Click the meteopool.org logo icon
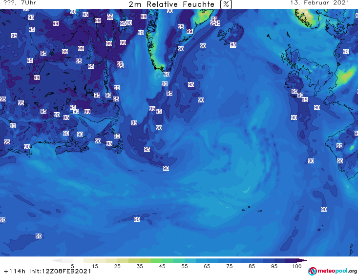The image size is (358, 276). click(313, 271)
